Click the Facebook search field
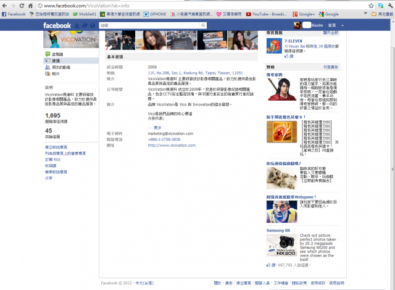Screen dimensions: 395x290 [x=150, y=25]
